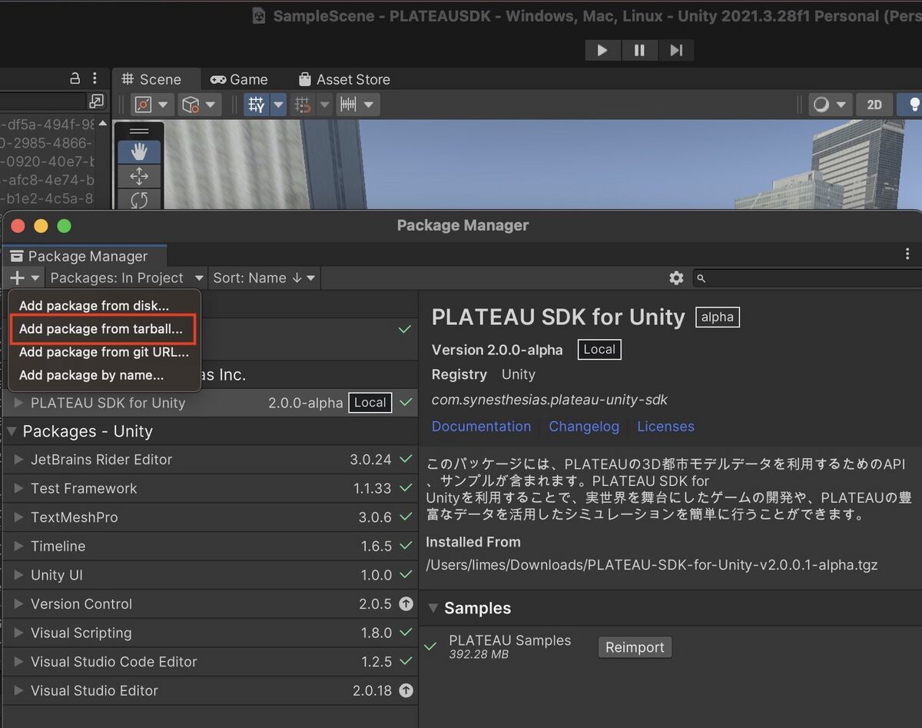
Task: Open Package Manager three-dot options menu
Action: point(908,254)
